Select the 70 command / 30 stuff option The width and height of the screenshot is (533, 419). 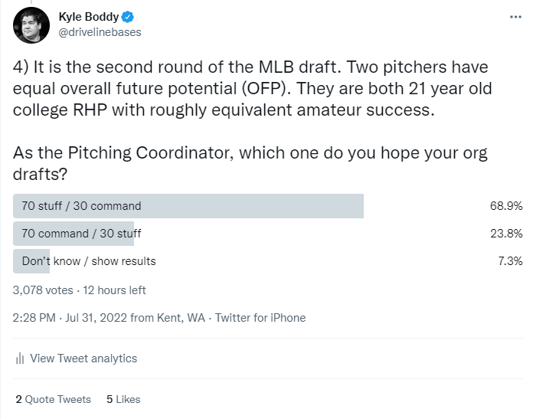tap(268, 234)
